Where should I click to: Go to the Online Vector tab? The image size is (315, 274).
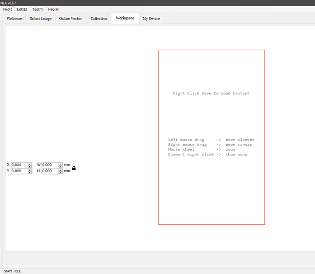click(x=70, y=18)
